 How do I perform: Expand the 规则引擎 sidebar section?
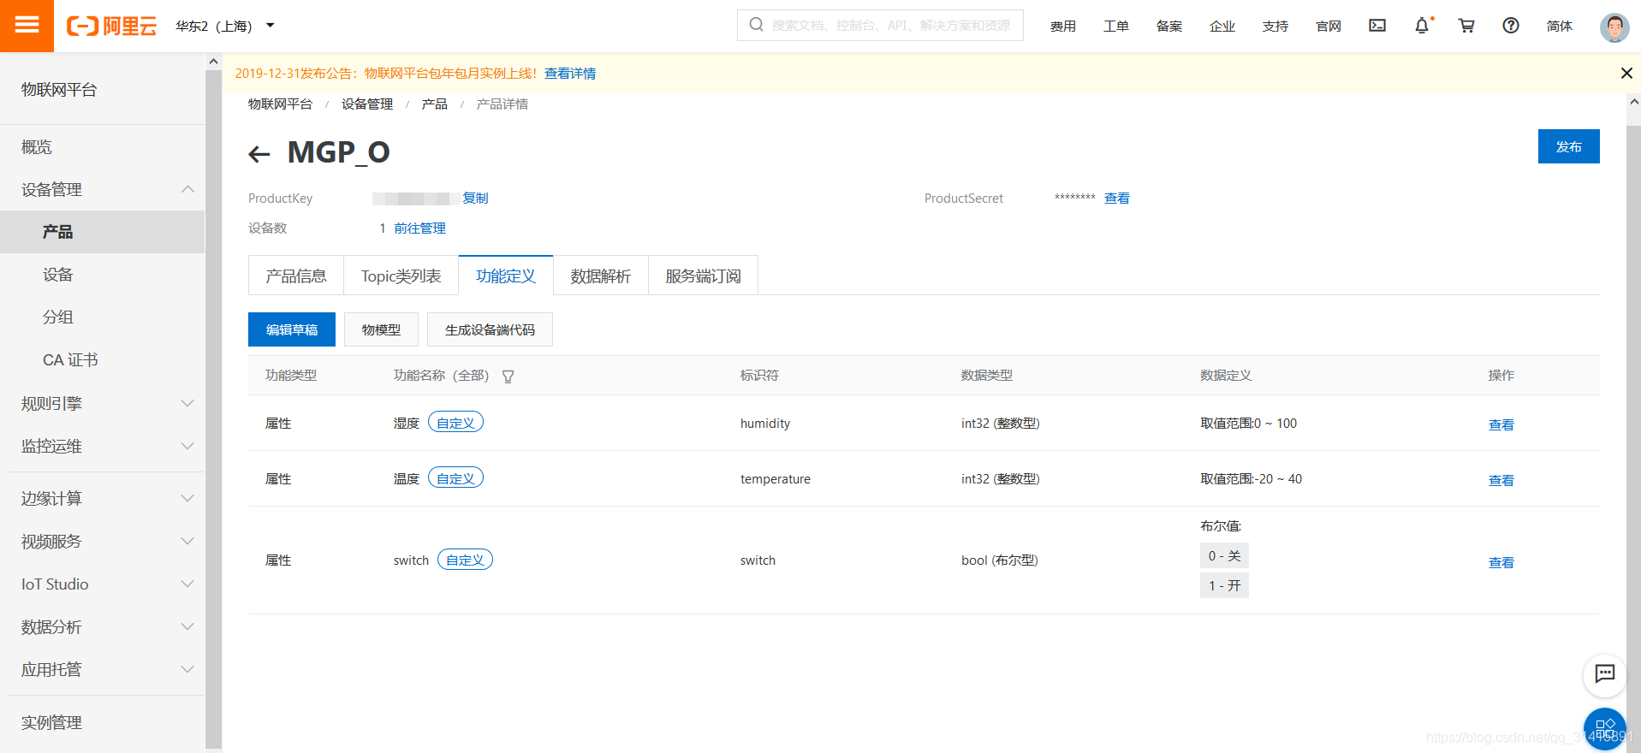[x=187, y=403]
